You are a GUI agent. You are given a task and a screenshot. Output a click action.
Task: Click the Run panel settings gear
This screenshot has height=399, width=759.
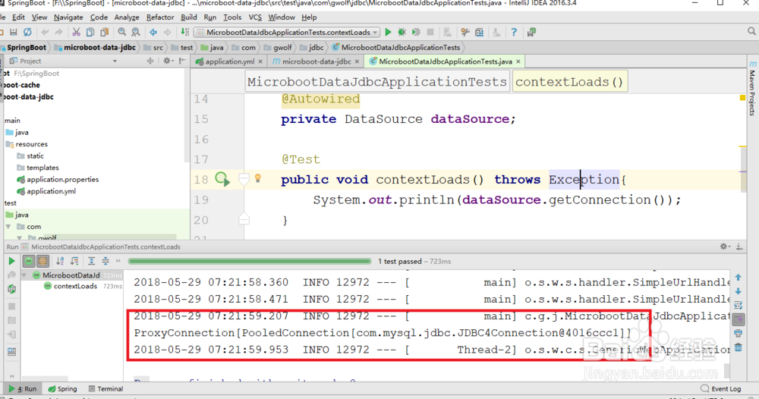tap(723, 247)
